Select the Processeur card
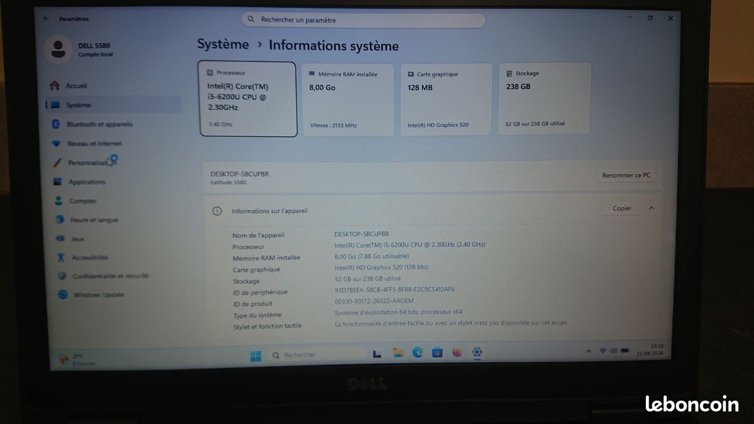The height and width of the screenshot is (424, 754). click(248, 99)
